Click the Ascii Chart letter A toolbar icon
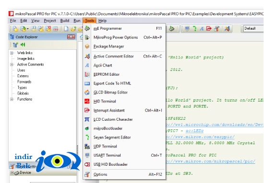This screenshot has height=183, width=264. [x=202, y=29]
